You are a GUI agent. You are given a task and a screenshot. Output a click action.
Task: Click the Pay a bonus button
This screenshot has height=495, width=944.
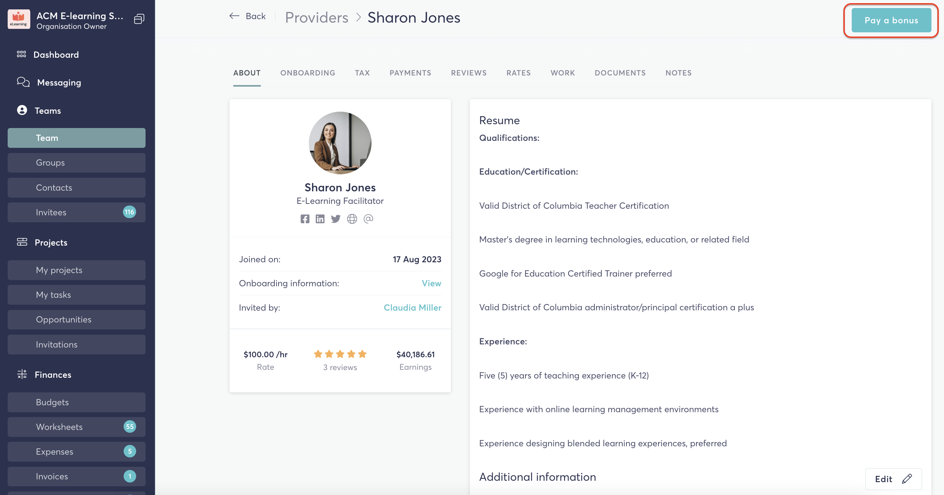pyautogui.click(x=891, y=21)
